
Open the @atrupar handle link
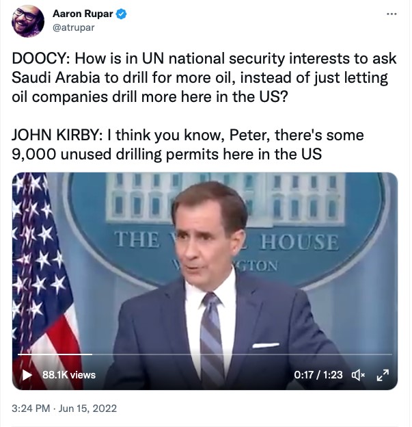[x=74, y=27]
